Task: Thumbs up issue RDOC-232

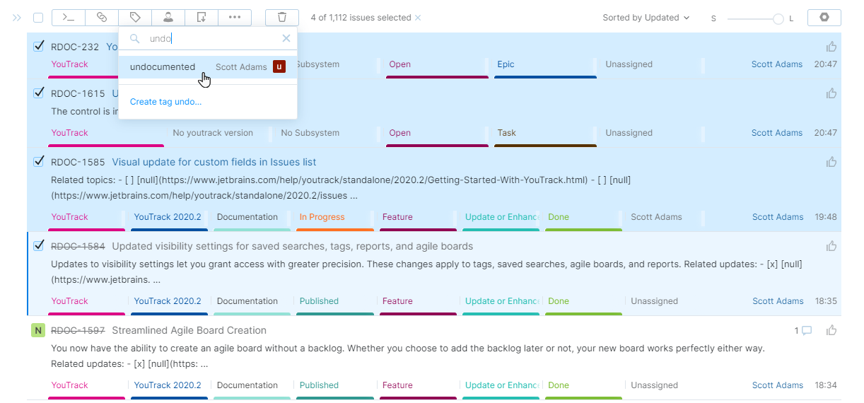Action: [831, 47]
